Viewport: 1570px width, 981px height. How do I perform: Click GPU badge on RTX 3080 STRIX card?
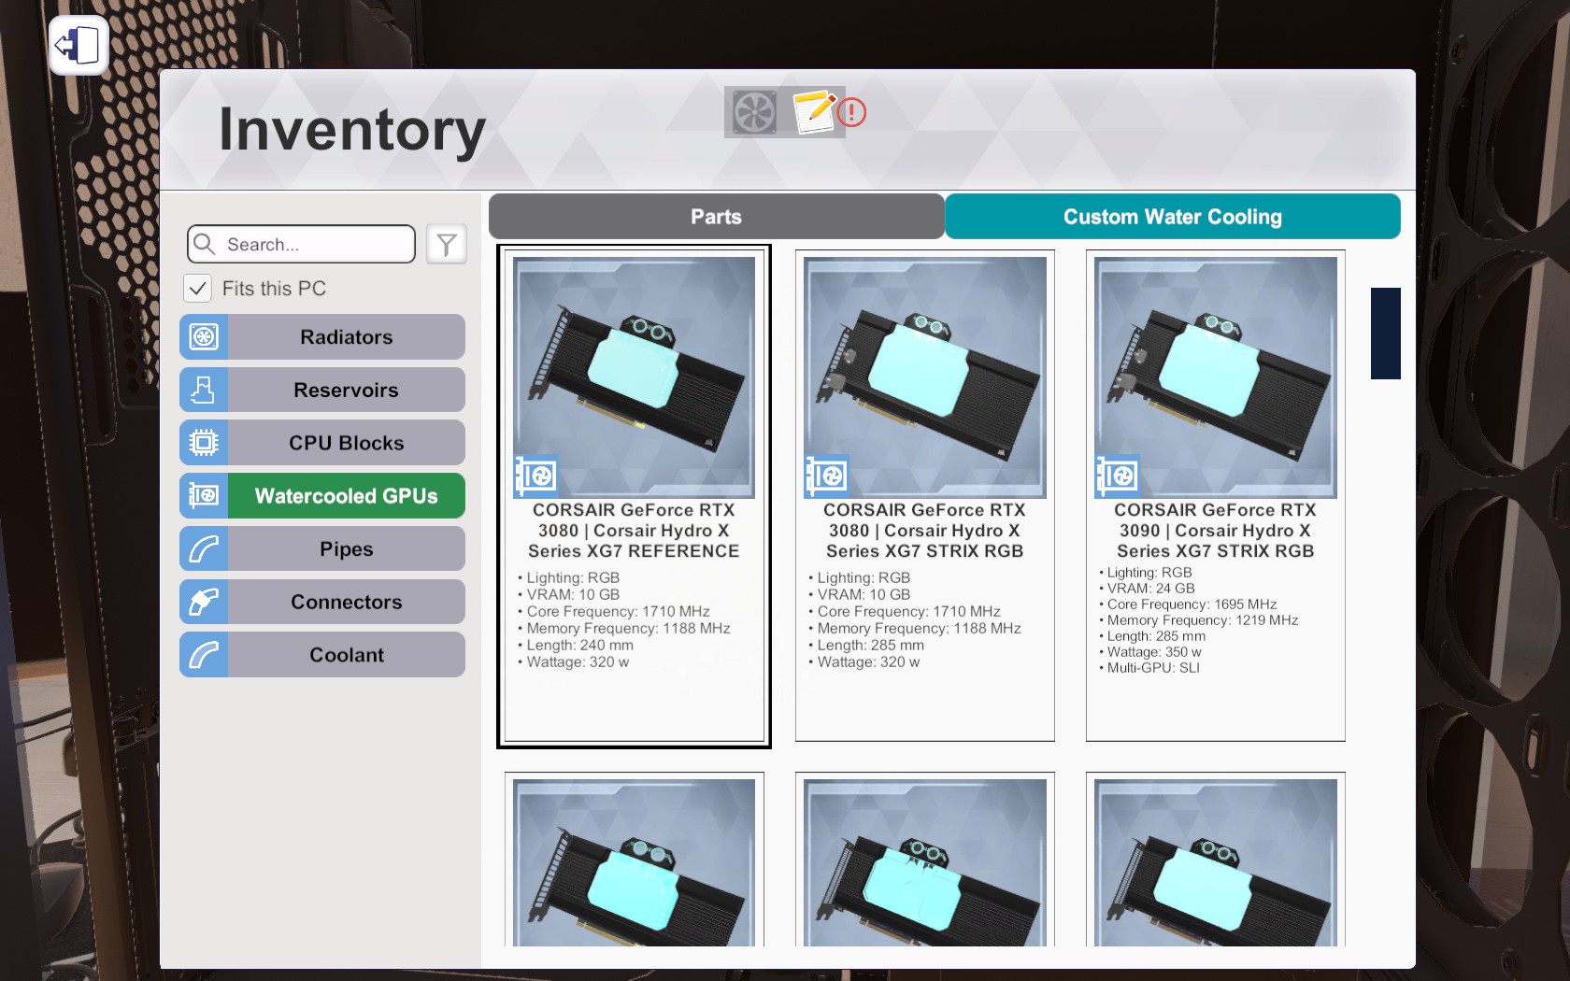[x=827, y=476]
